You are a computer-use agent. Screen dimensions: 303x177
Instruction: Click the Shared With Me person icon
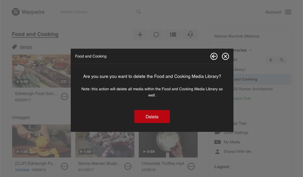pos(217,152)
